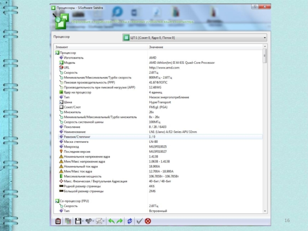The height and width of the screenshot is (231, 308).
Task: Click the Номинальное напряжение ядра warning icon
Action: (x=61, y=157)
